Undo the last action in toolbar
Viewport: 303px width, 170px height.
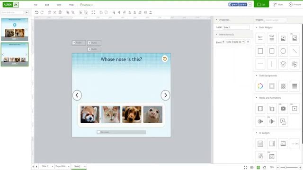point(36,13)
